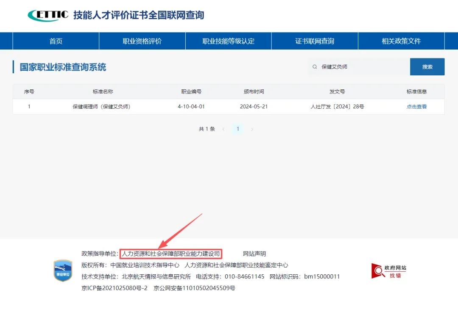Open 相关政策文件 navigation item
458x317 pixels.
[401, 41]
